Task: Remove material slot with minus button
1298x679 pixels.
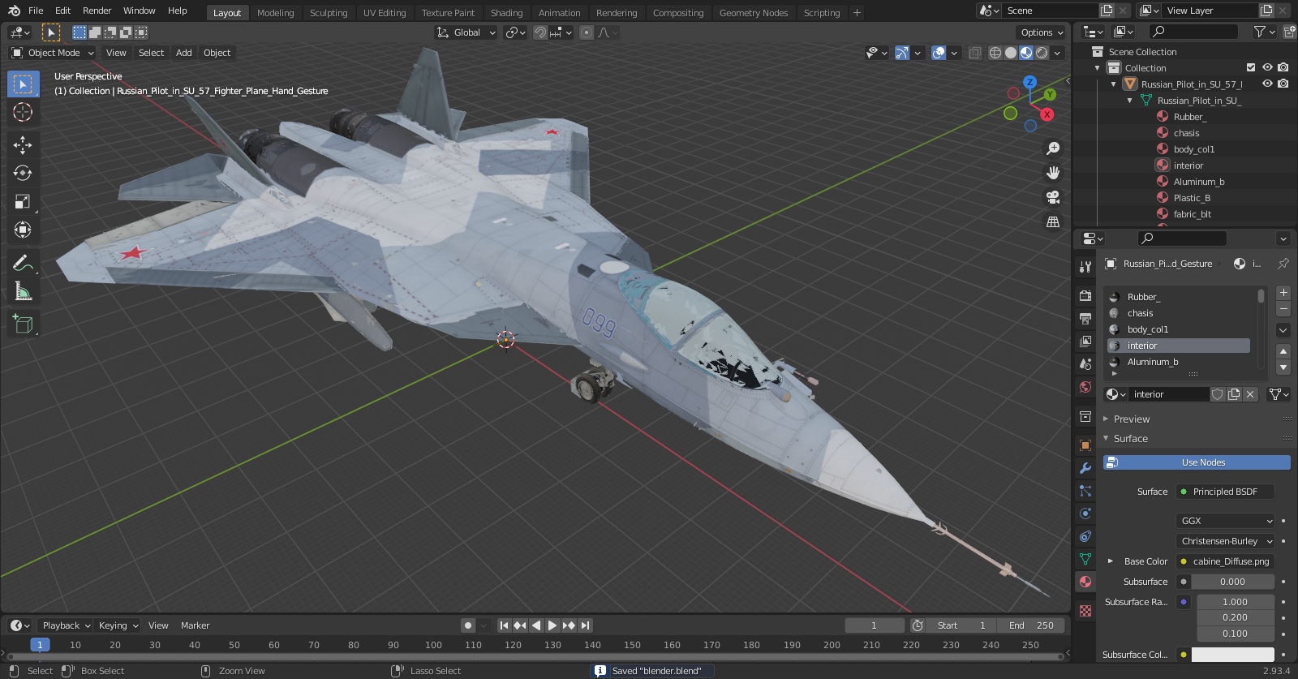Action: pos(1283,309)
